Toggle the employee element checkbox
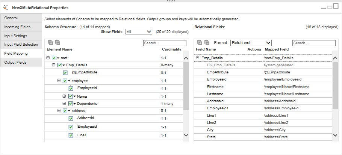The height and width of the screenshot is (155, 342). click(65, 81)
